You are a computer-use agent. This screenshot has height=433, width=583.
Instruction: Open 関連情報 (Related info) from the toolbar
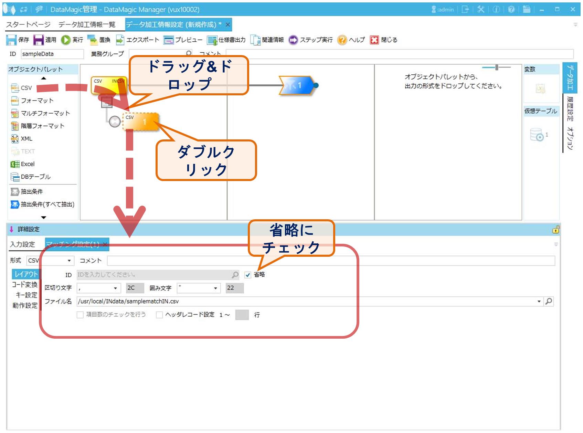[256, 40]
